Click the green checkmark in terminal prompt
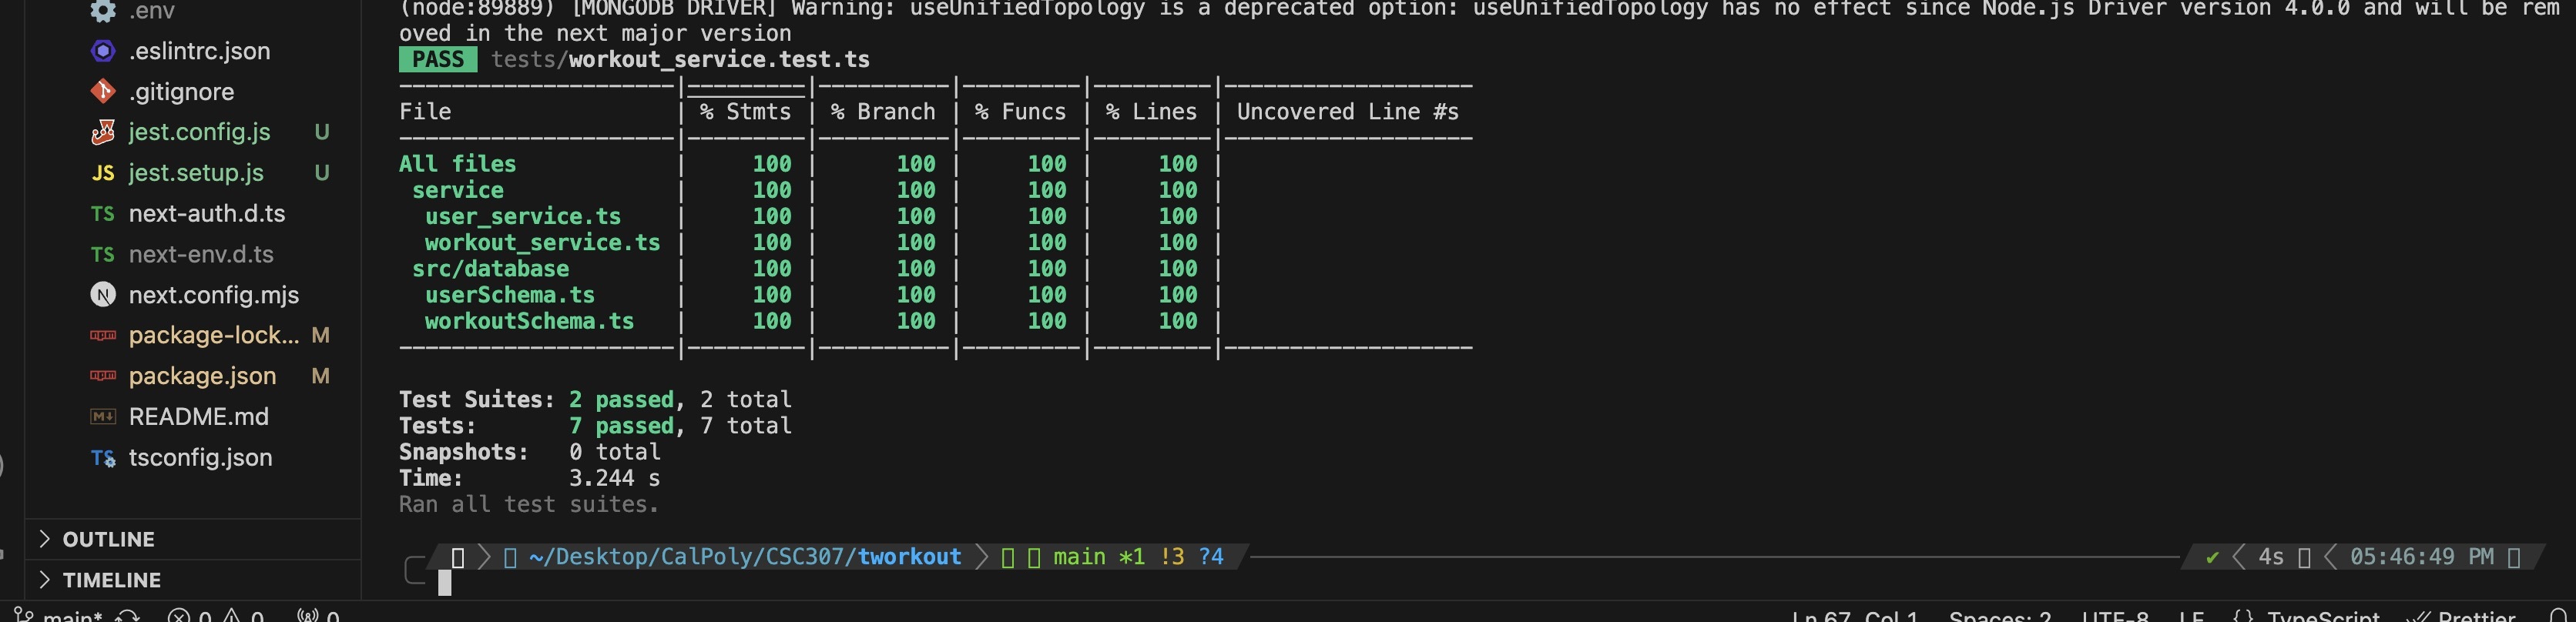 point(2212,557)
